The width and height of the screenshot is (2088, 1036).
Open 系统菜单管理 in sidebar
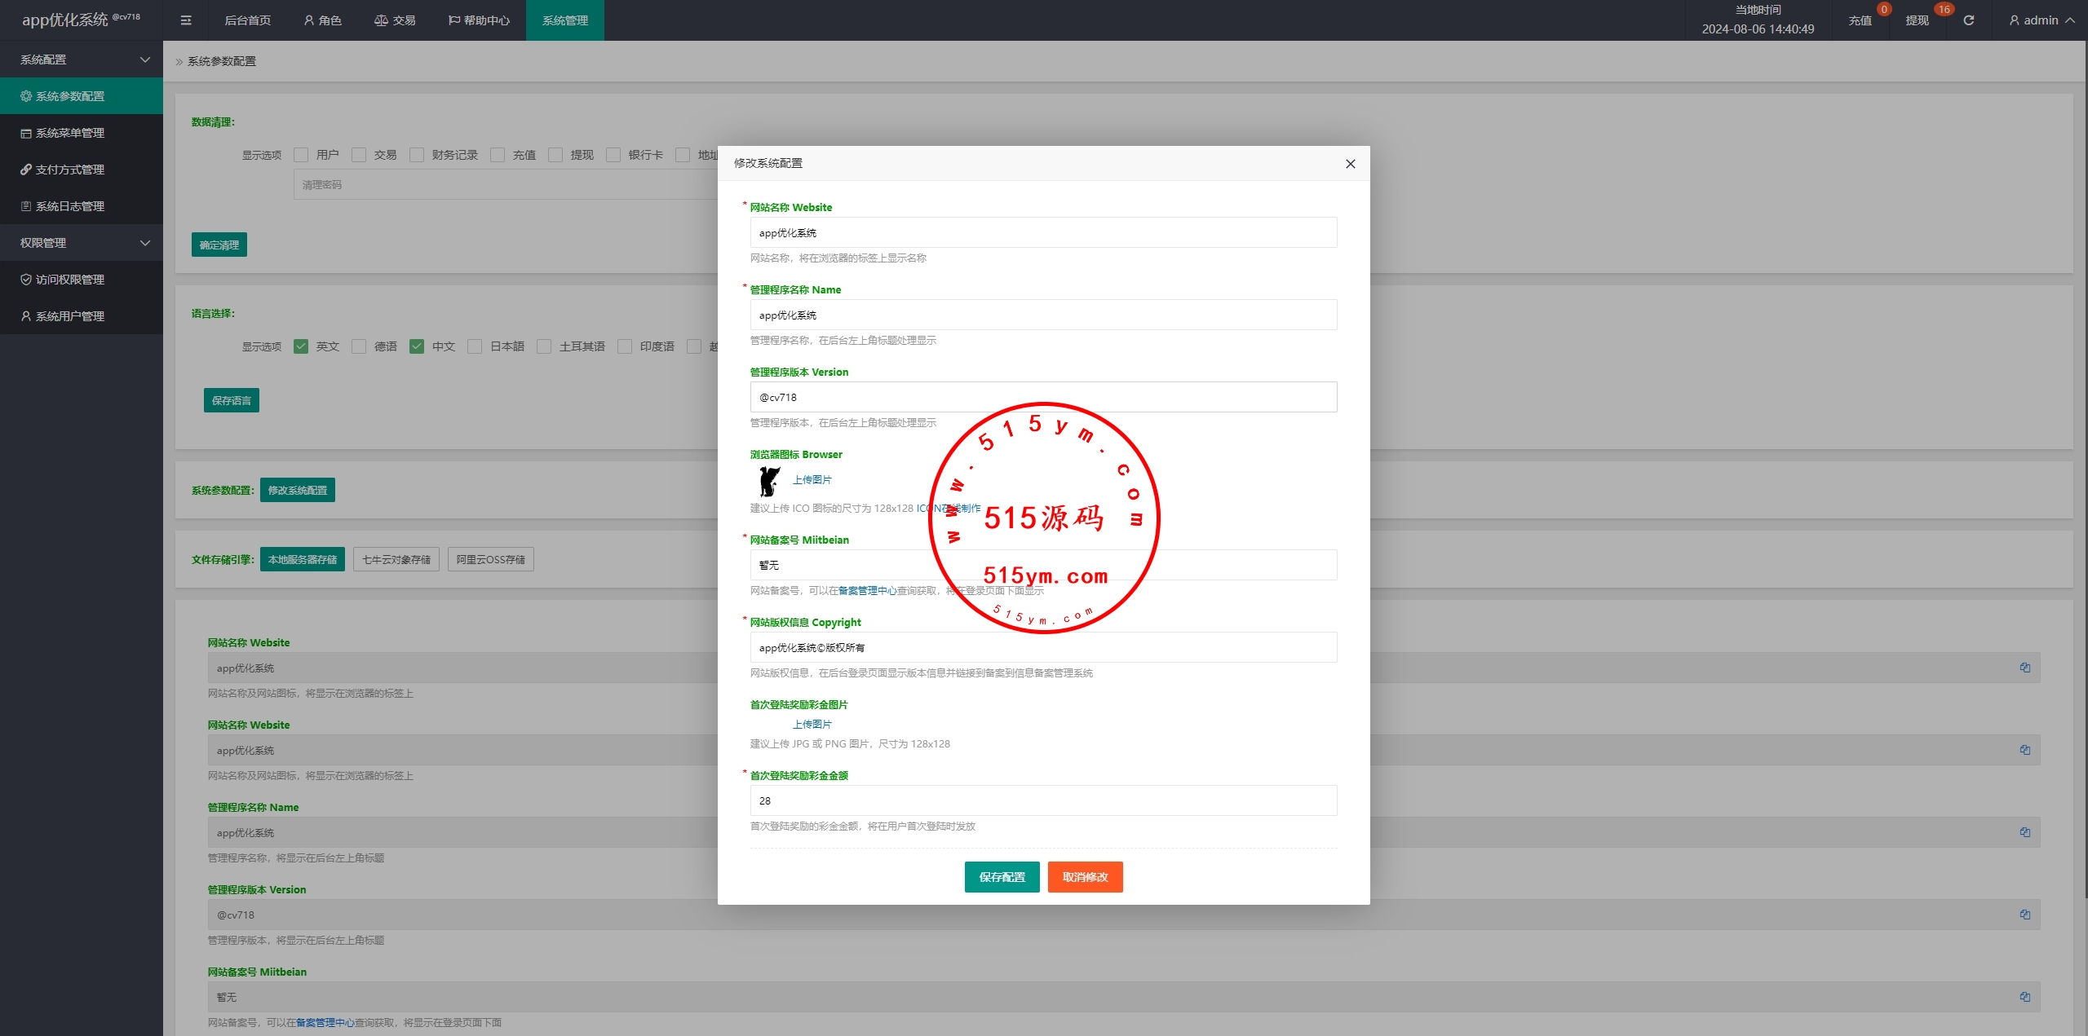(69, 133)
